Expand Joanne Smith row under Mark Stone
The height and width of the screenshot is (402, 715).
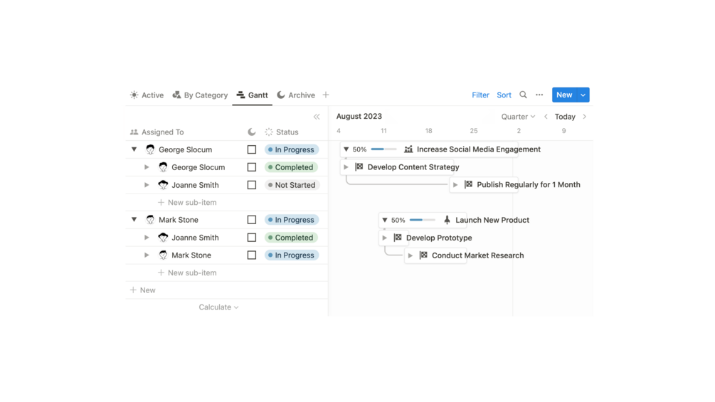click(x=147, y=238)
